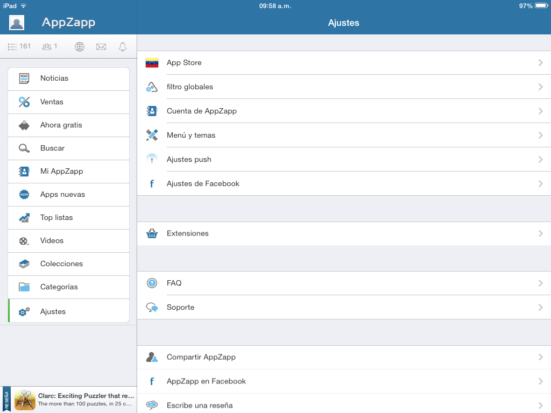The width and height of the screenshot is (551, 413).
Task: Expand Ajustes push row chevron
Action: pyautogui.click(x=540, y=160)
